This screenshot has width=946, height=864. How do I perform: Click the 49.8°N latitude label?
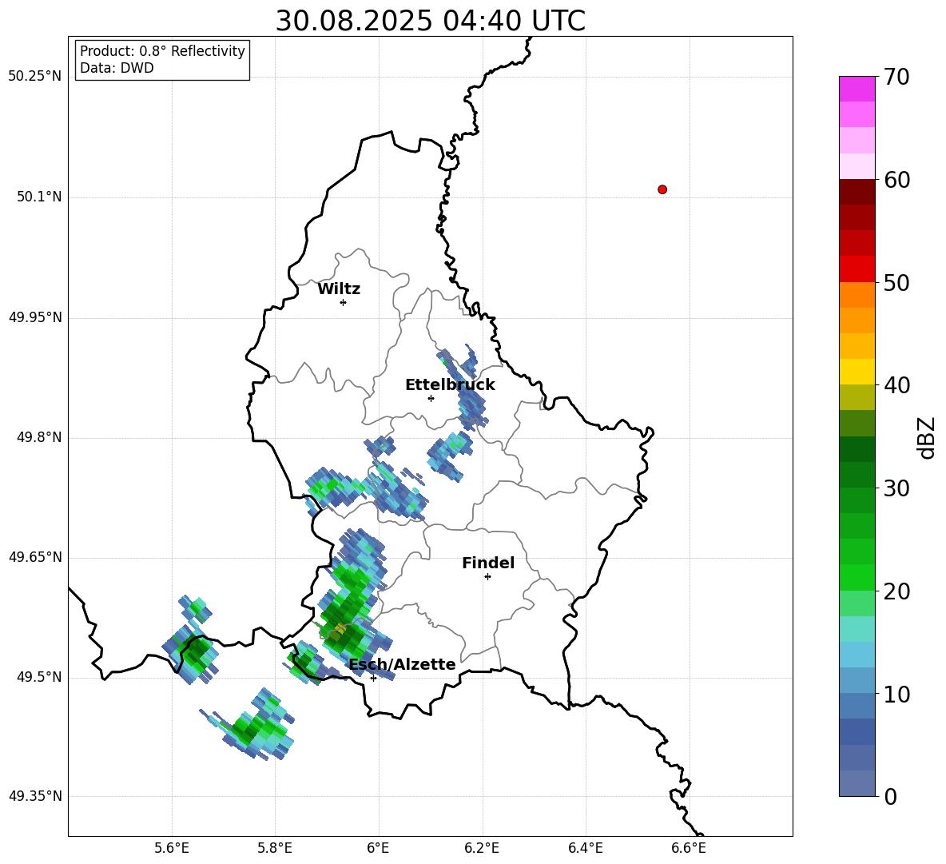tap(40, 437)
